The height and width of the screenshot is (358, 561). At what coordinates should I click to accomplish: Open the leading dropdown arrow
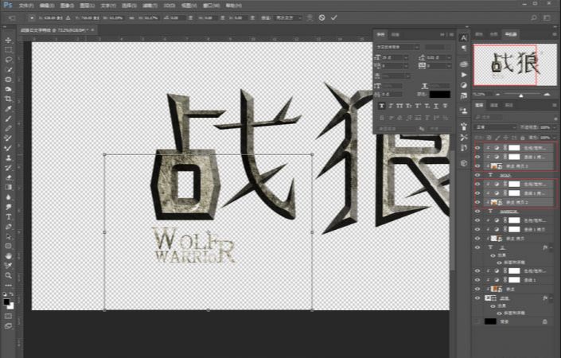click(x=449, y=57)
